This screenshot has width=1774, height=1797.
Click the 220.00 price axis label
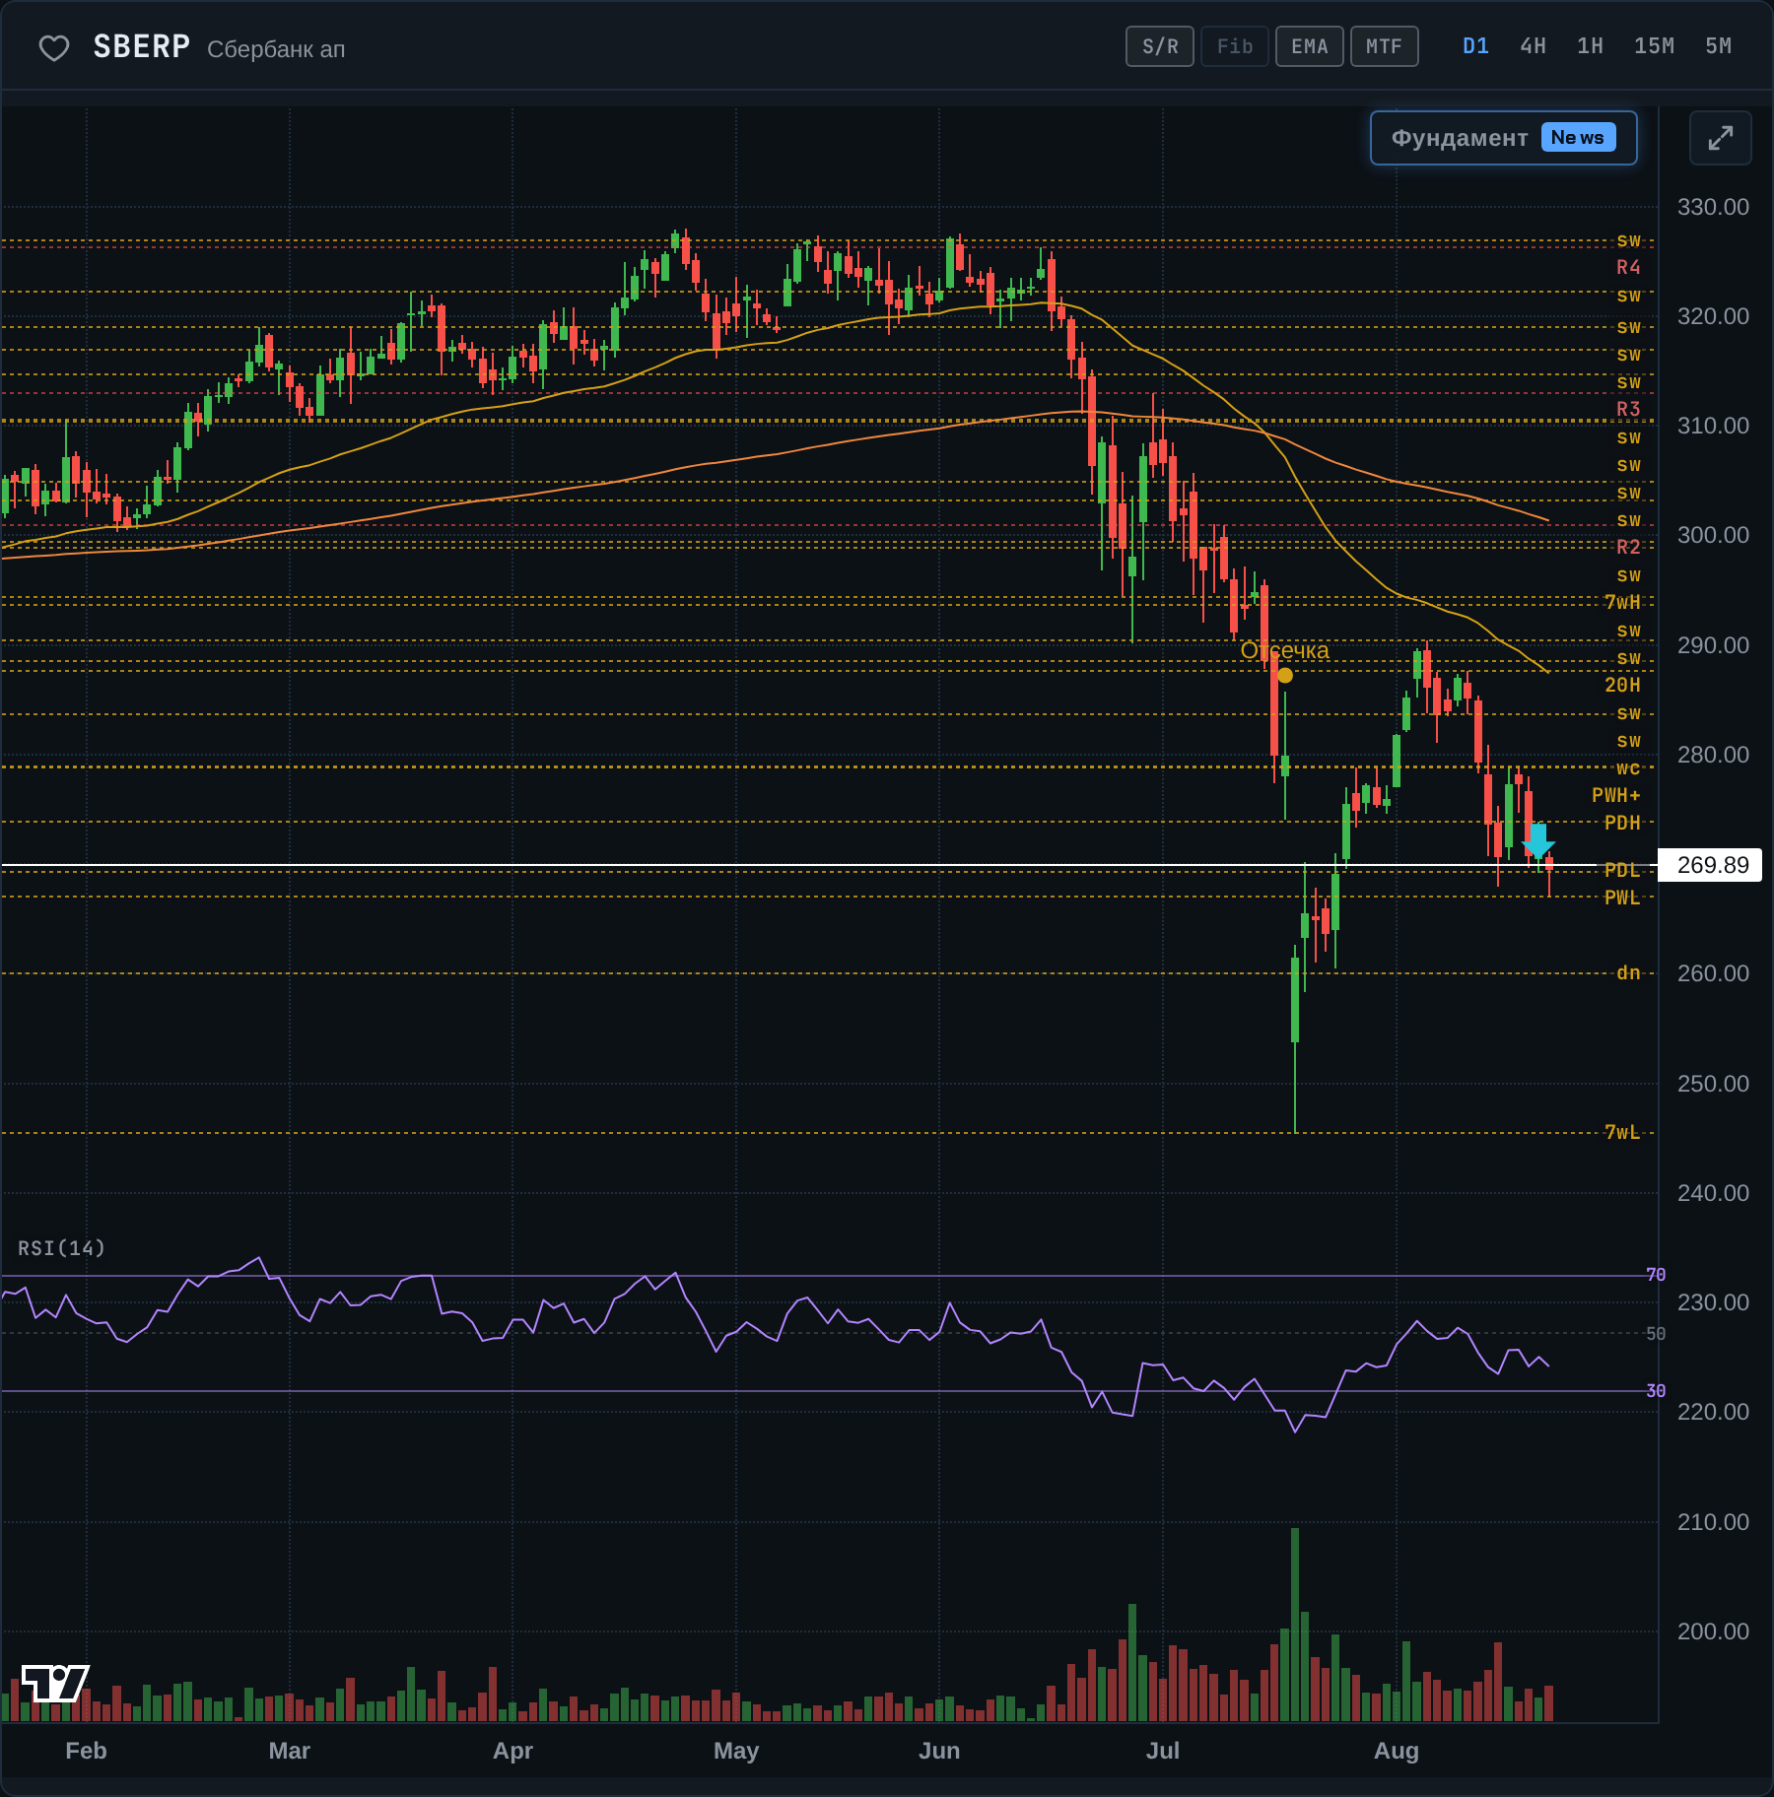[1713, 1412]
